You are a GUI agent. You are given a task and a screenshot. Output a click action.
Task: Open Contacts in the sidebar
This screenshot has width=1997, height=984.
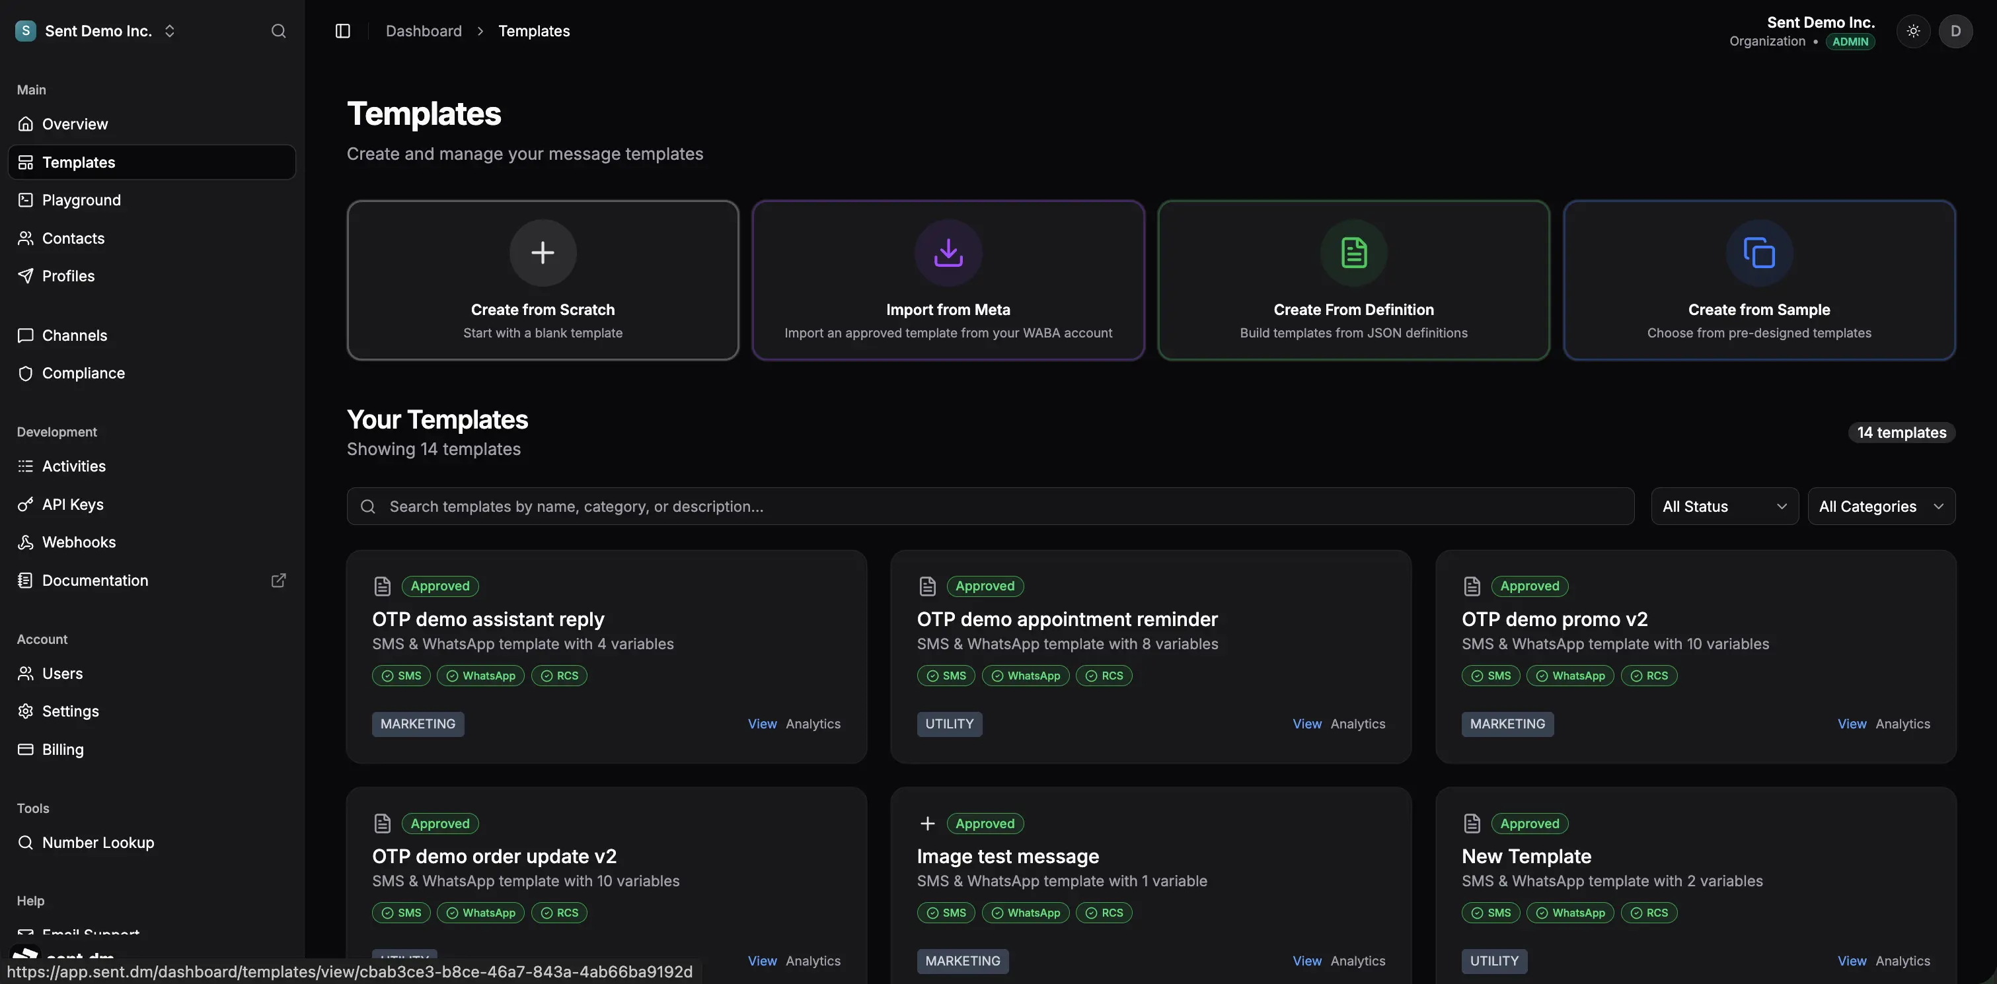[151, 238]
